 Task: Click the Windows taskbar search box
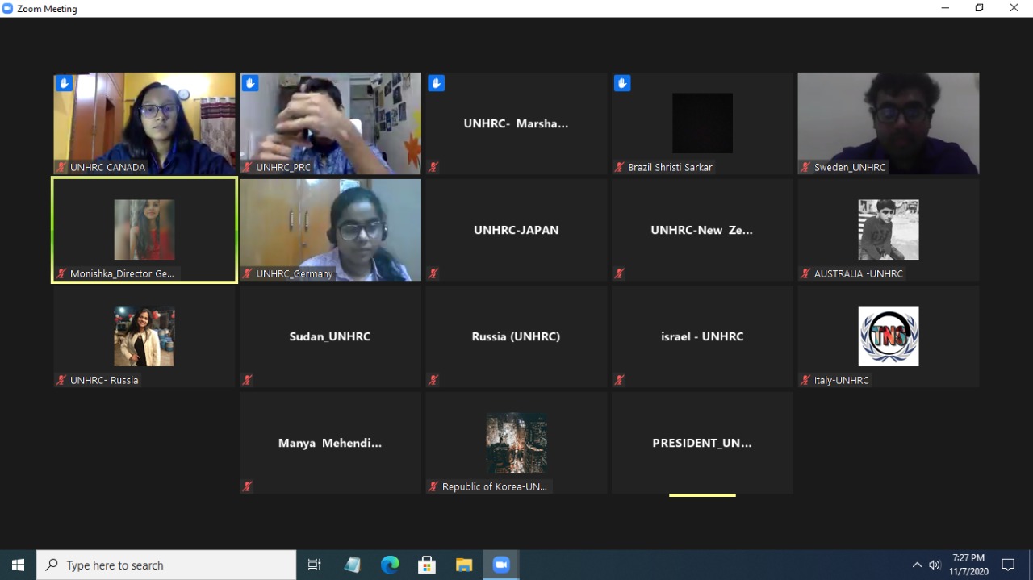(166, 565)
